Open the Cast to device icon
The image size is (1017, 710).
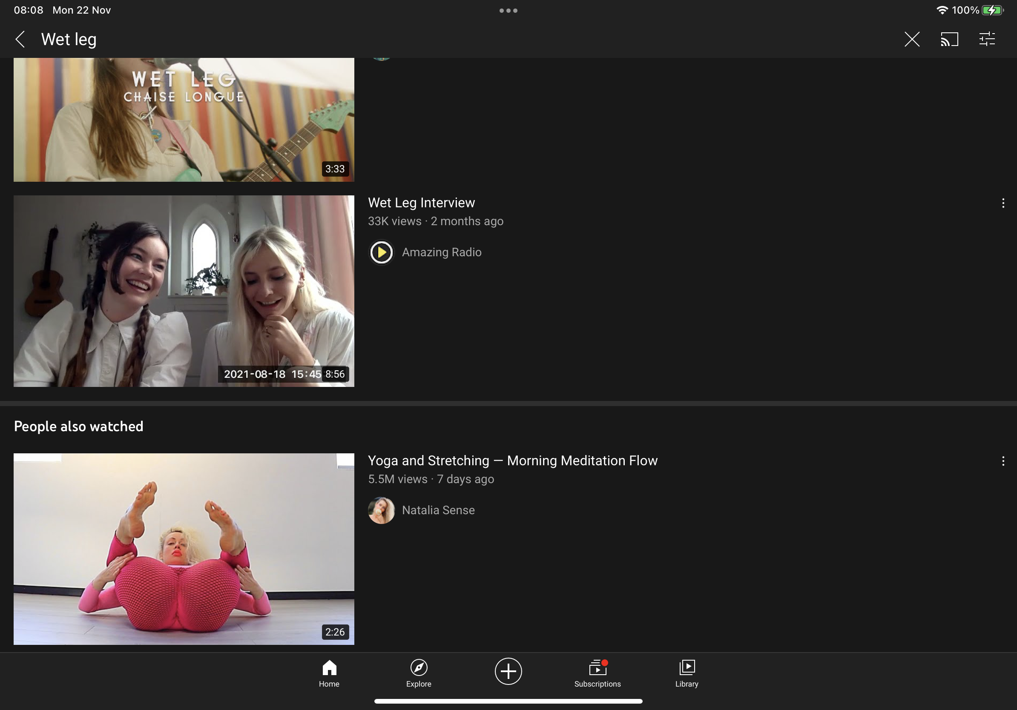coord(949,40)
